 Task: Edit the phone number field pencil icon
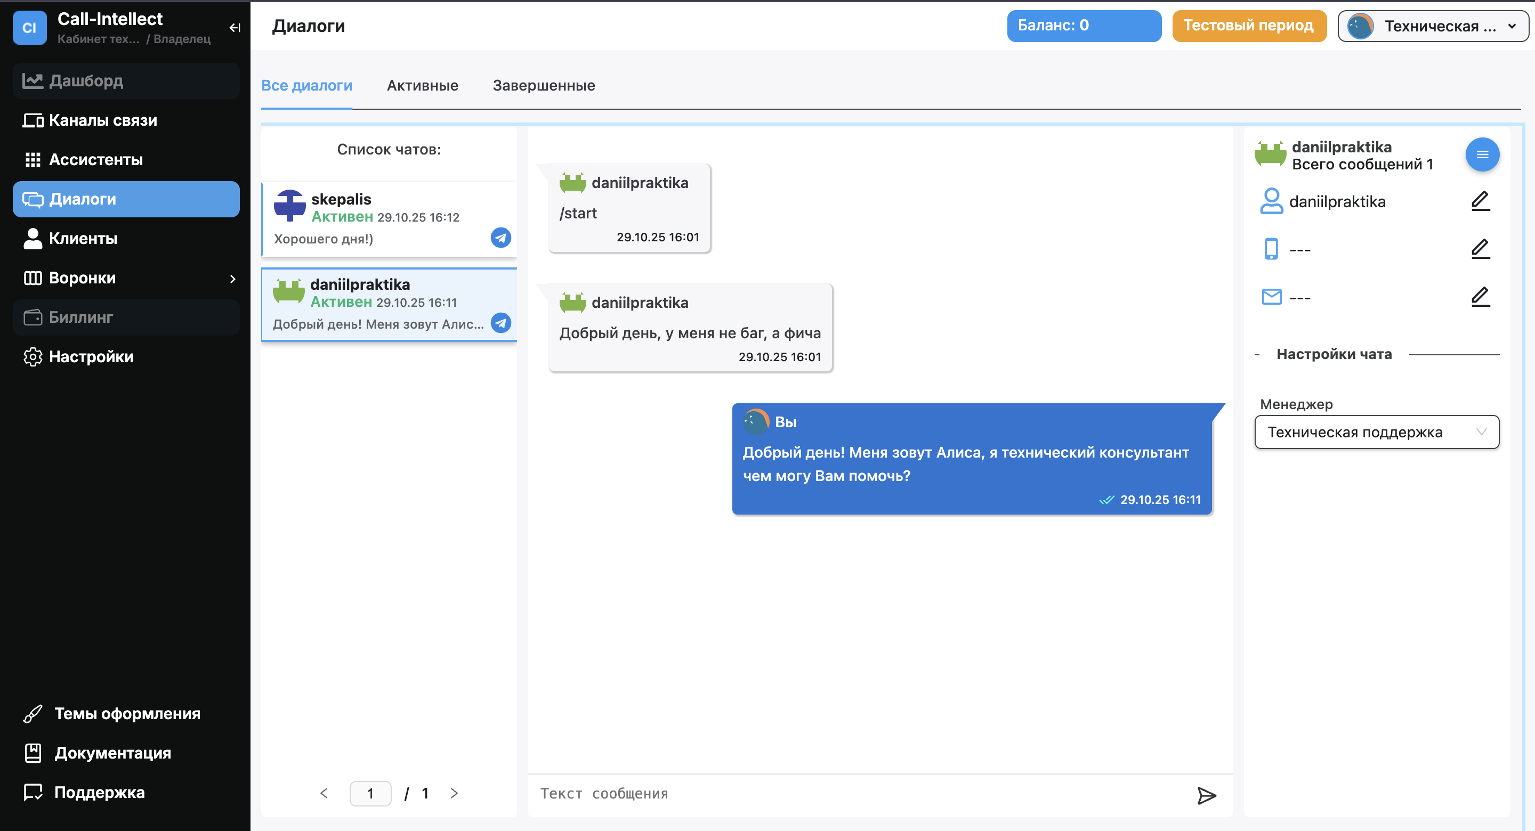(1480, 249)
